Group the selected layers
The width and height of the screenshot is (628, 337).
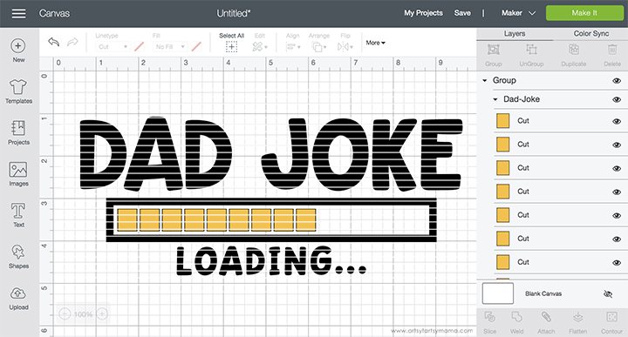(x=494, y=55)
